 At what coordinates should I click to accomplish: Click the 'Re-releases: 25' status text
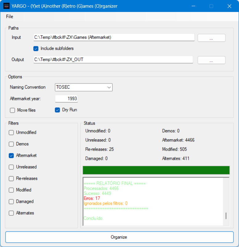pos(100,149)
